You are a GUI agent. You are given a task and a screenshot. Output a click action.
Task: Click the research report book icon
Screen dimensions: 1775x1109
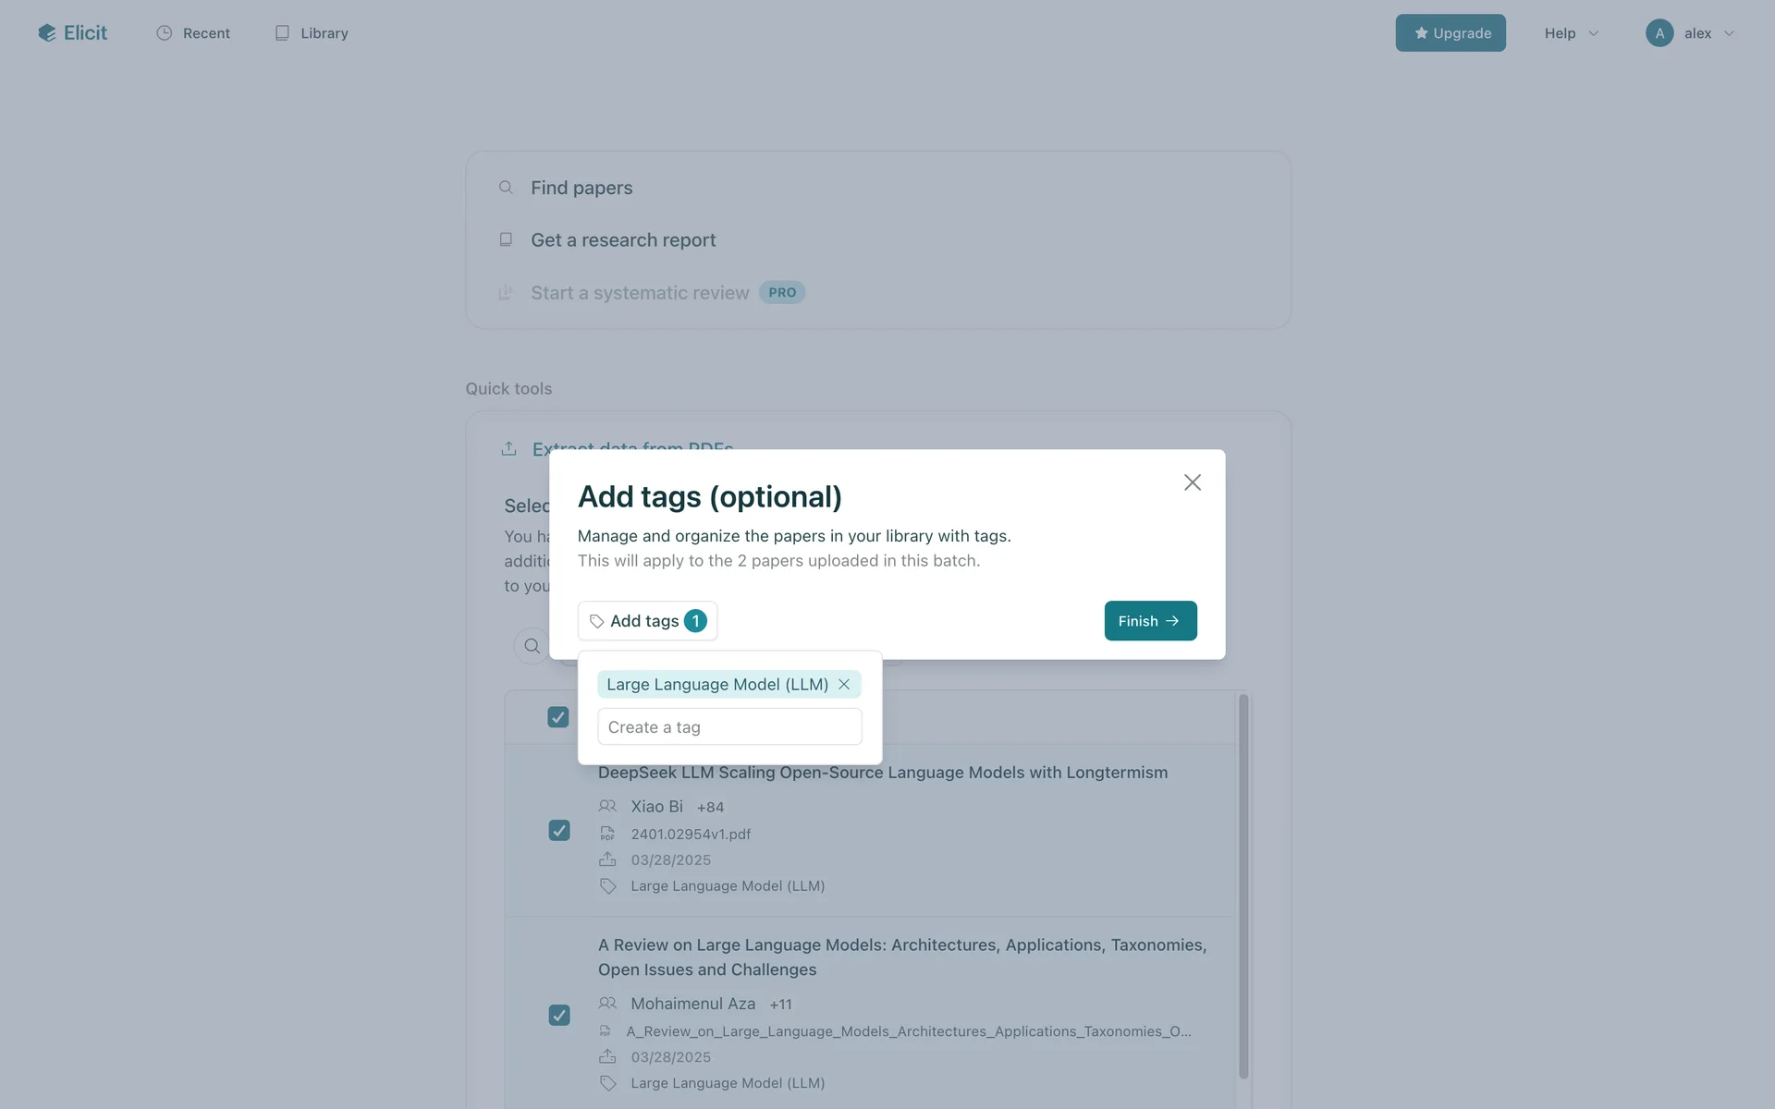(x=506, y=240)
